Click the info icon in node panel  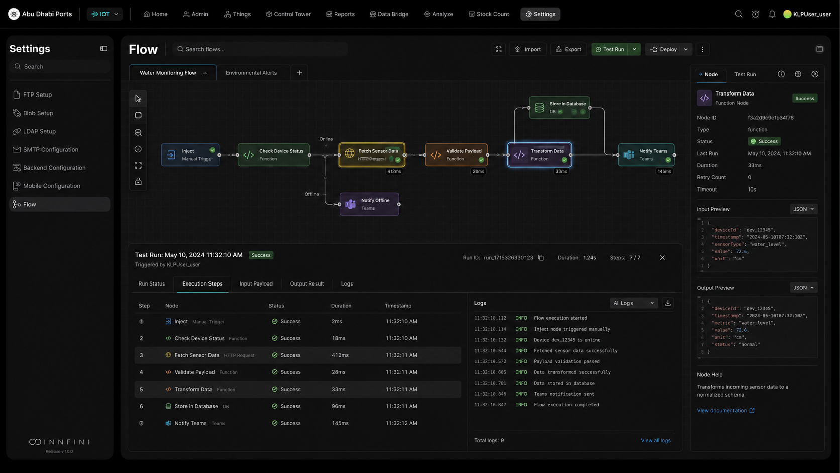click(781, 74)
